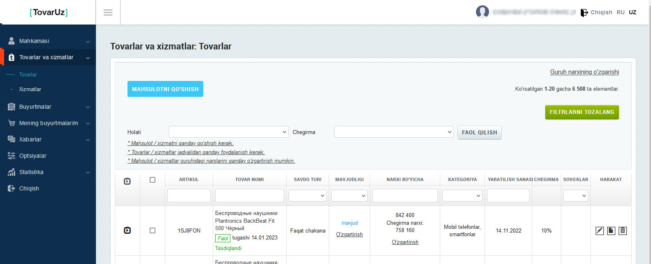Click the copy document icon for 1SJ8FON
The image size is (651, 264).
[611, 230]
